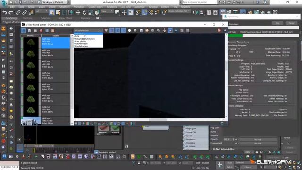Select the Select and Rotate tool
The image size is (302, 170).
point(84,13)
